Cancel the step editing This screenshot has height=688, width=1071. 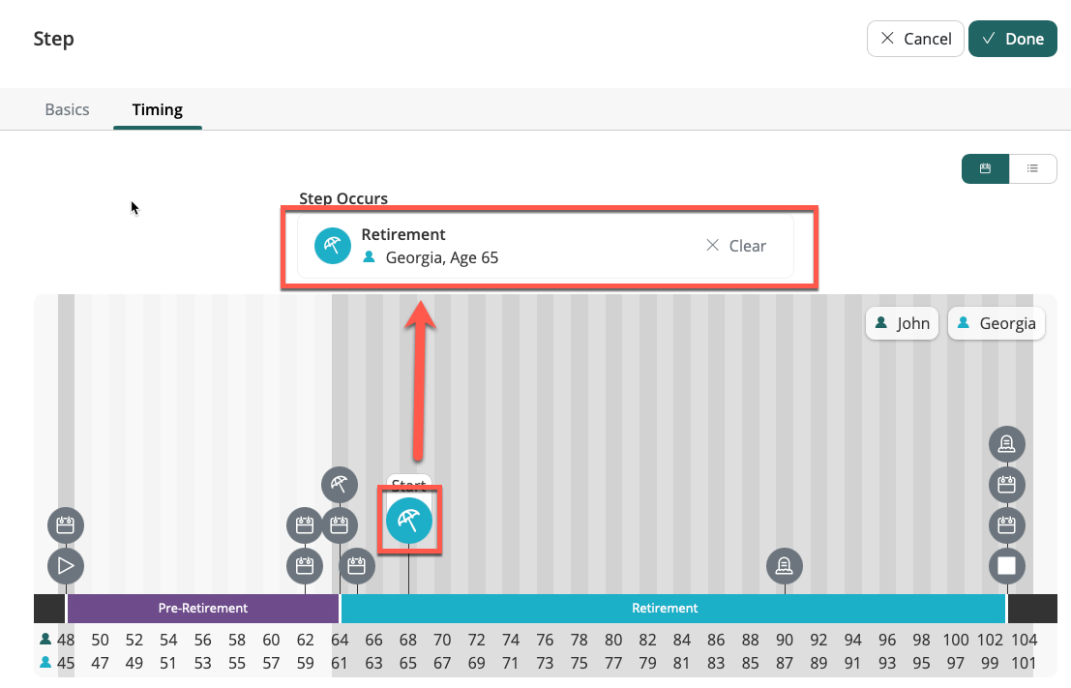pyautogui.click(x=915, y=39)
